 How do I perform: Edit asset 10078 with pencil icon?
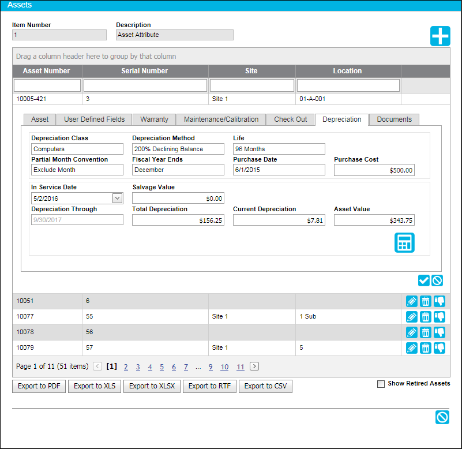click(412, 332)
